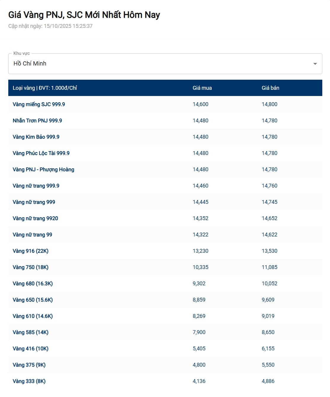330x397 pixels.
Task: Click the Giá bán column header
Action: pos(270,88)
